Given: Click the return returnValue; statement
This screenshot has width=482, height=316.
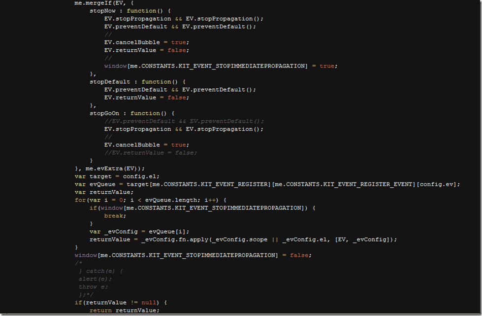Looking at the screenshot, I should tap(124, 310).
